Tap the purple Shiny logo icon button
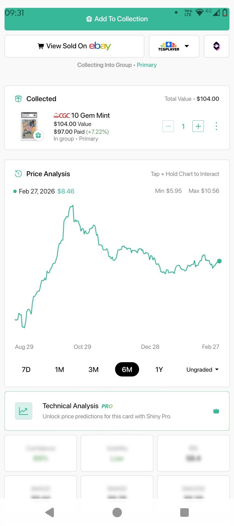Viewport: 234px width, 526px height. (216, 46)
